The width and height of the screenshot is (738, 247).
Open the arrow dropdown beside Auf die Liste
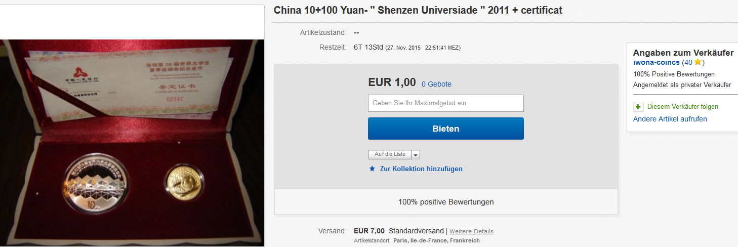coord(416,154)
